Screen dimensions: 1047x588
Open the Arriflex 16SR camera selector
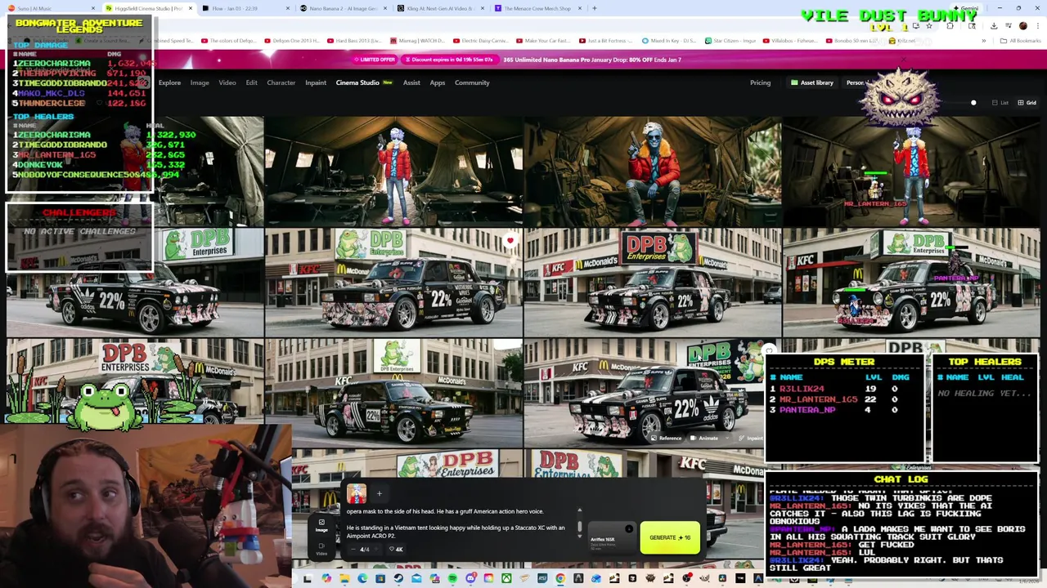(x=612, y=537)
